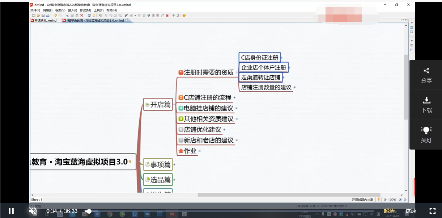Image resolution: width=442 pixels, height=218 pixels.
Task: Open the 文件(F) menu
Action: coord(35,11)
